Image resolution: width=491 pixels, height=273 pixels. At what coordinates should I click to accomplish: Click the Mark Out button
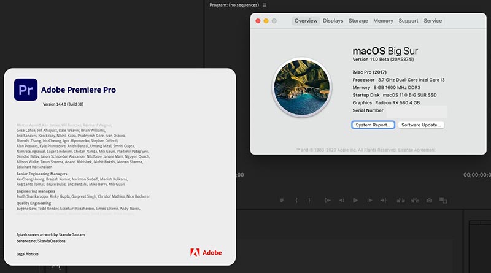pos(309,201)
